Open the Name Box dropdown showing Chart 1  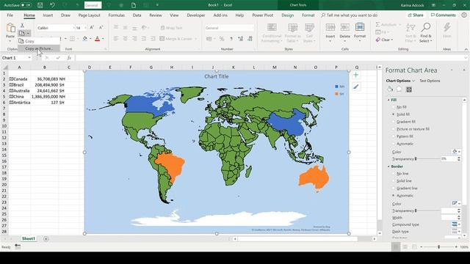coord(29,58)
